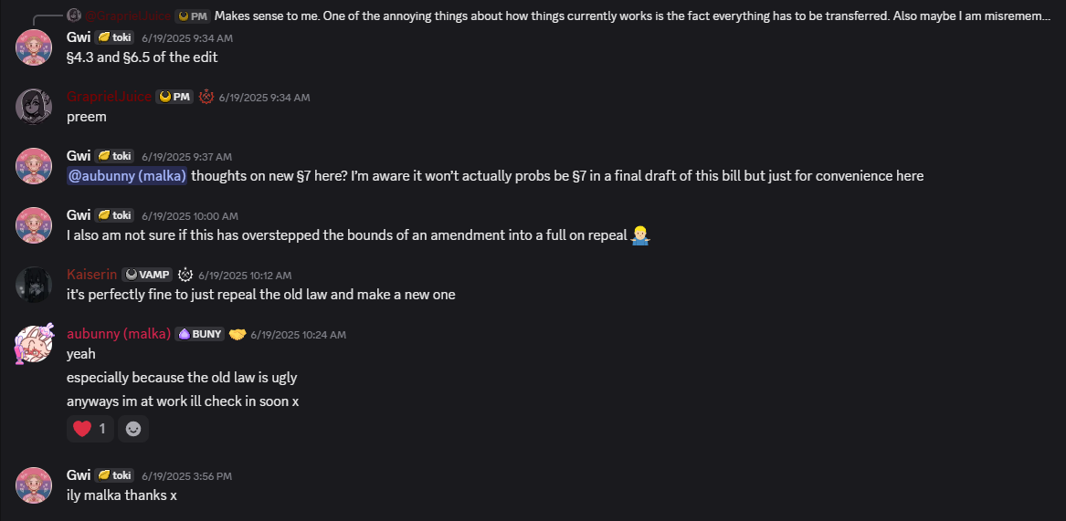Image resolution: width=1066 pixels, height=521 pixels.
Task: Click the Kaiserin username
Action: 91,276
